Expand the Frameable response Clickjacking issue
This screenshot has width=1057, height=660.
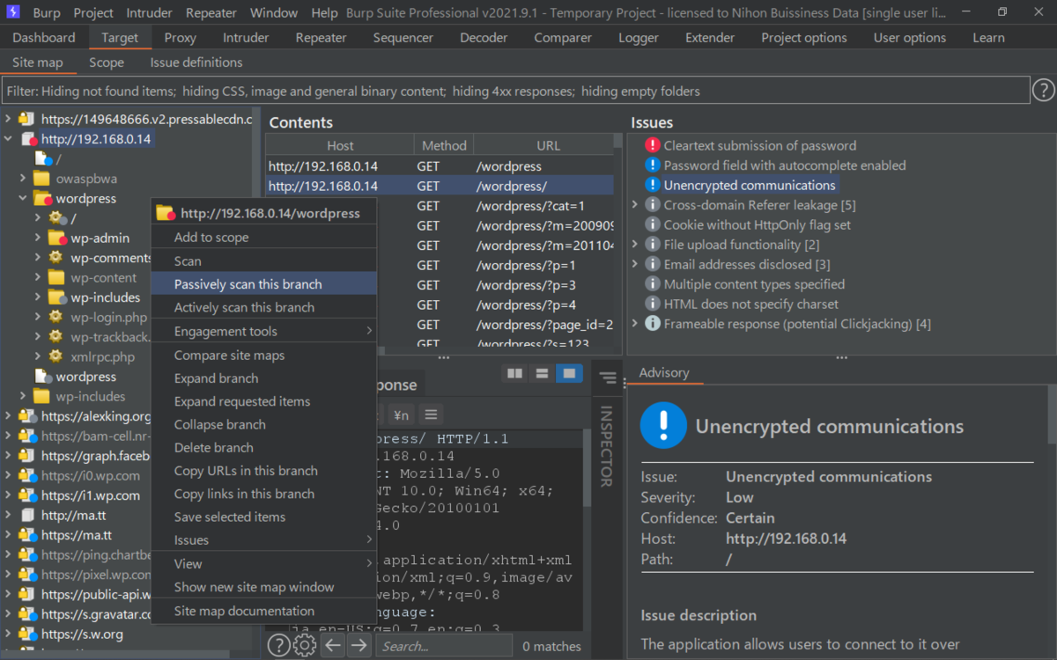tap(635, 324)
